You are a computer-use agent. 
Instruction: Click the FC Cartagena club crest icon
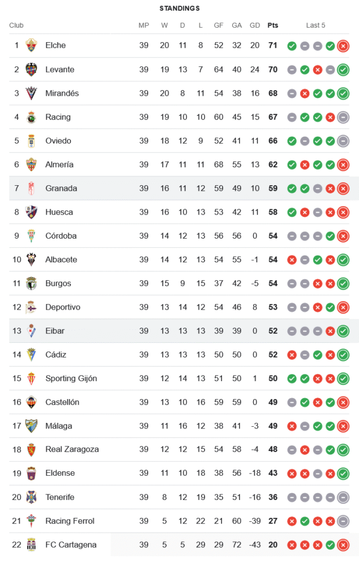click(x=32, y=544)
